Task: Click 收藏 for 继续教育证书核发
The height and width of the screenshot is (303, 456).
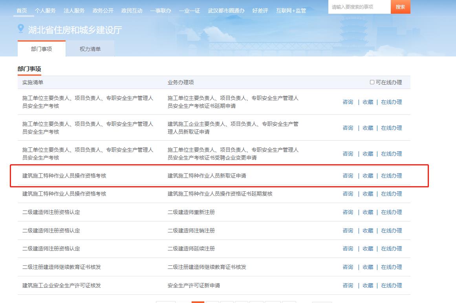Action: point(368,267)
